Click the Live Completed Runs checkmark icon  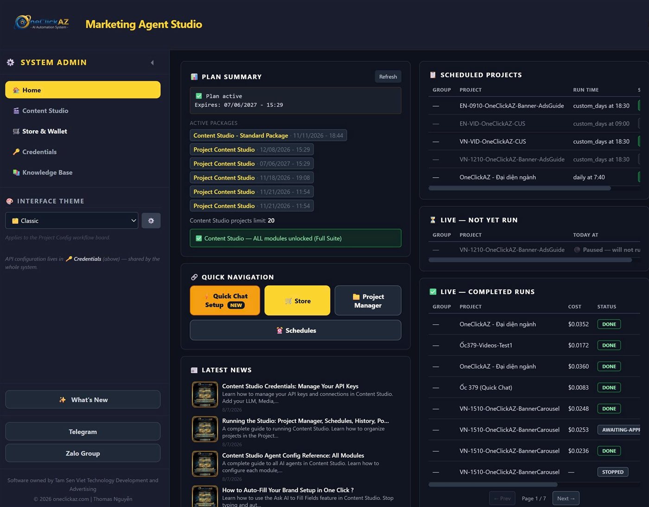(x=433, y=292)
